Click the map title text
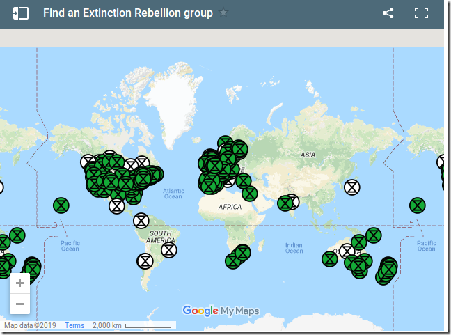The image size is (451, 335). click(128, 13)
